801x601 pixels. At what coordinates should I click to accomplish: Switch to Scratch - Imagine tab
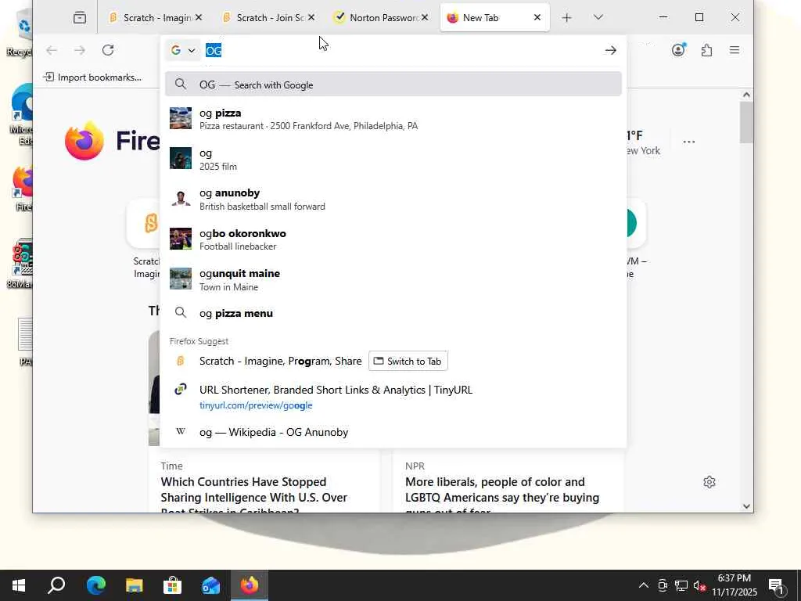149,18
